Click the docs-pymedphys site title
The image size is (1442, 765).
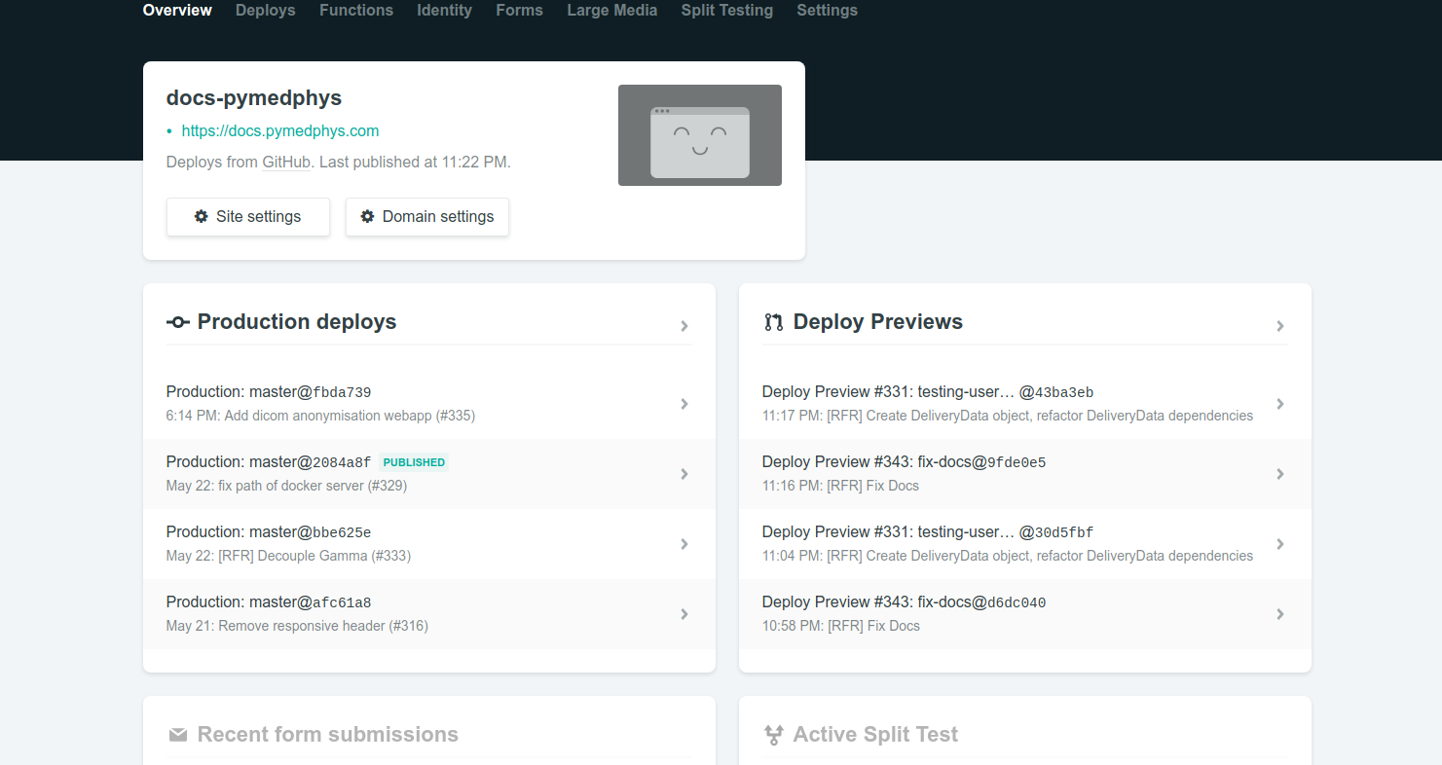tap(253, 97)
